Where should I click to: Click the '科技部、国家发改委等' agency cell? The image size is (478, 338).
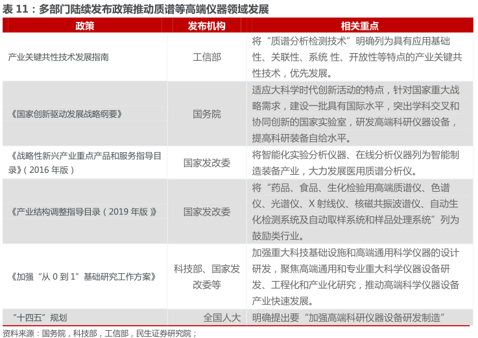tap(207, 276)
